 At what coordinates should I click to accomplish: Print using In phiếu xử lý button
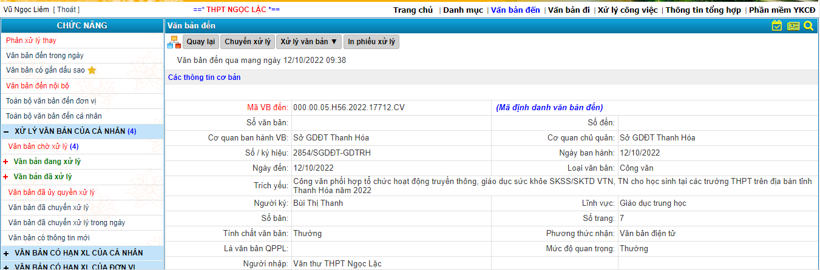(371, 42)
